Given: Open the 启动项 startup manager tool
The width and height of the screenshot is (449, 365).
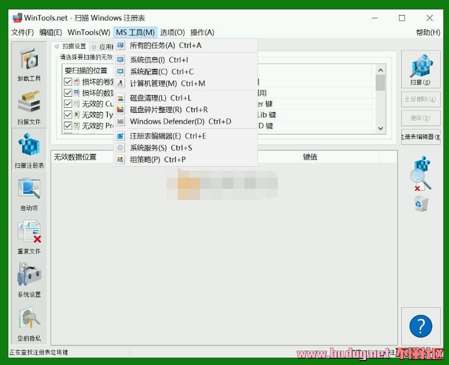Looking at the screenshot, I should tap(29, 193).
